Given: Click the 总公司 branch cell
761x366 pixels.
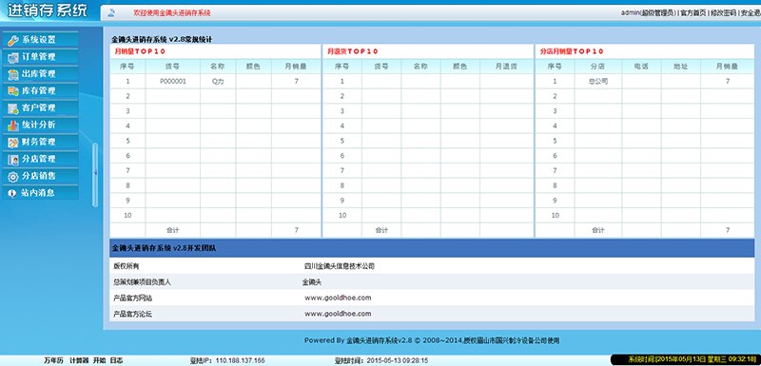Looking at the screenshot, I should [x=598, y=82].
